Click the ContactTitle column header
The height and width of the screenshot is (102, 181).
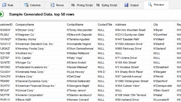(105, 25)
